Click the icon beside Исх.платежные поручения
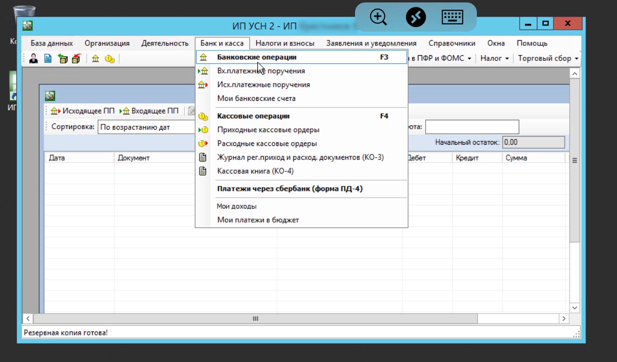Screen dimensions: 617x362 (203, 85)
